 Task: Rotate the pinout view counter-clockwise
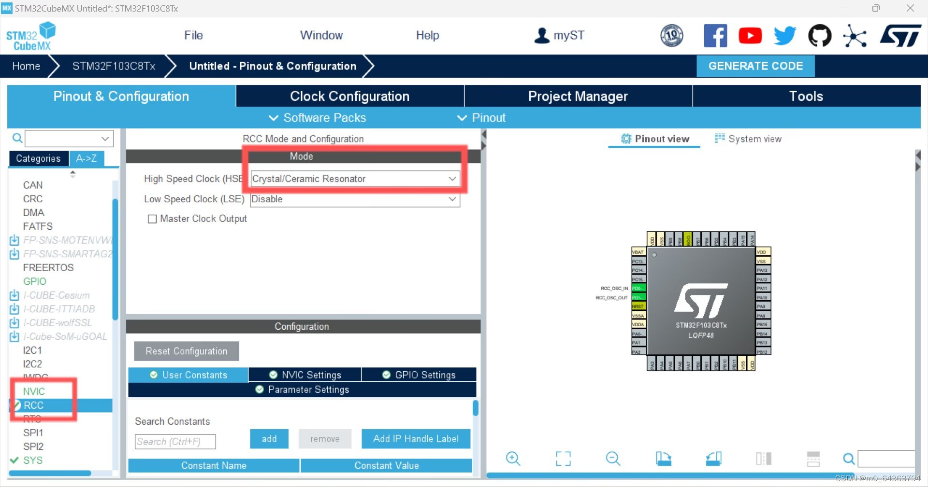pos(714,459)
